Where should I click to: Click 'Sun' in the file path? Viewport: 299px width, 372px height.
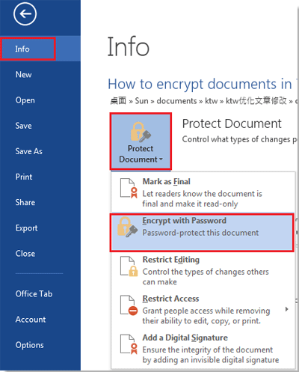[x=141, y=101]
